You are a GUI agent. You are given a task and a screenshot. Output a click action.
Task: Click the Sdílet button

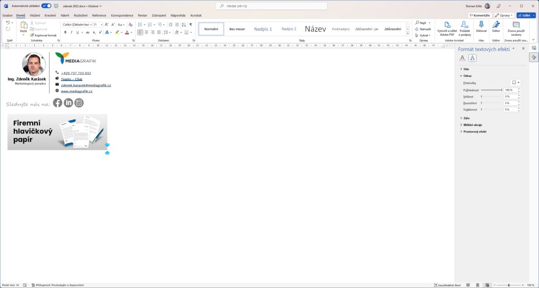(526, 15)
